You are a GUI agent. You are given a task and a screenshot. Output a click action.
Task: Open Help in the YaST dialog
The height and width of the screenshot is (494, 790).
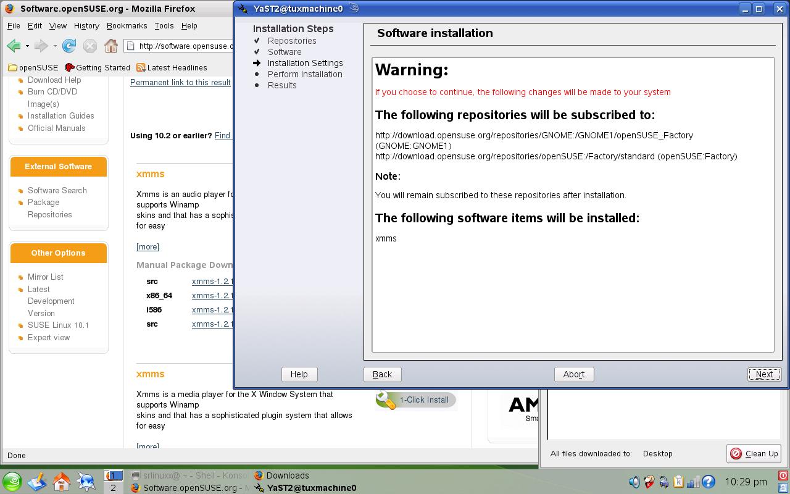coord(299,374)
